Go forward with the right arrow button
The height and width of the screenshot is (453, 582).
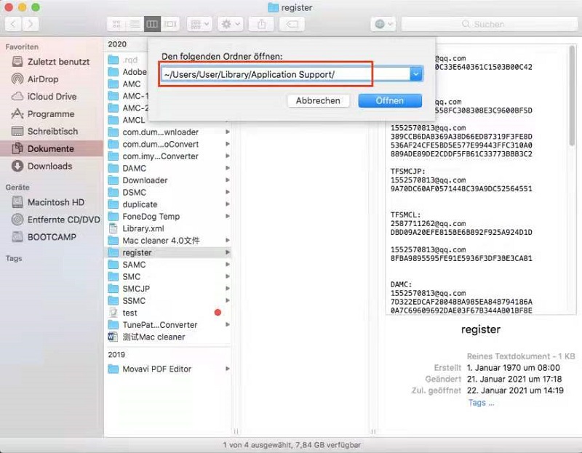[30, 24]
